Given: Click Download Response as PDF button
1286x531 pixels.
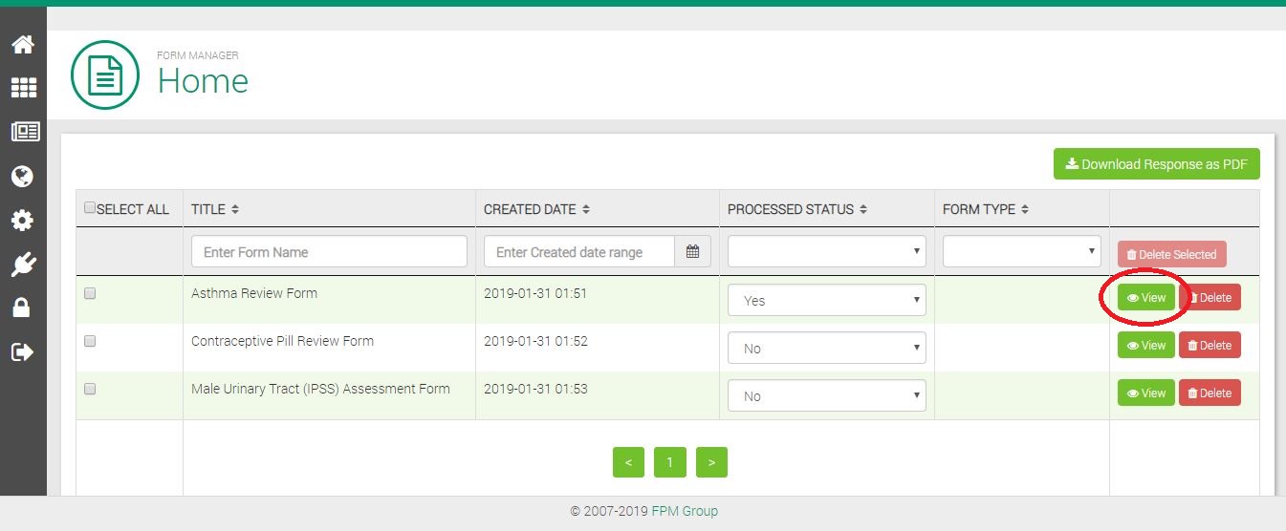Looking at the screenshot, I should click(1156, 164).
